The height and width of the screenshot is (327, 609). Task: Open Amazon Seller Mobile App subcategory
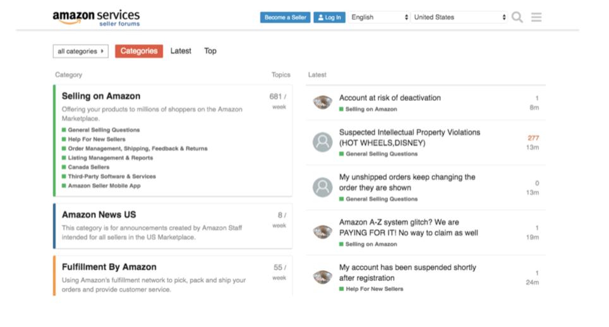pos(104,186)
